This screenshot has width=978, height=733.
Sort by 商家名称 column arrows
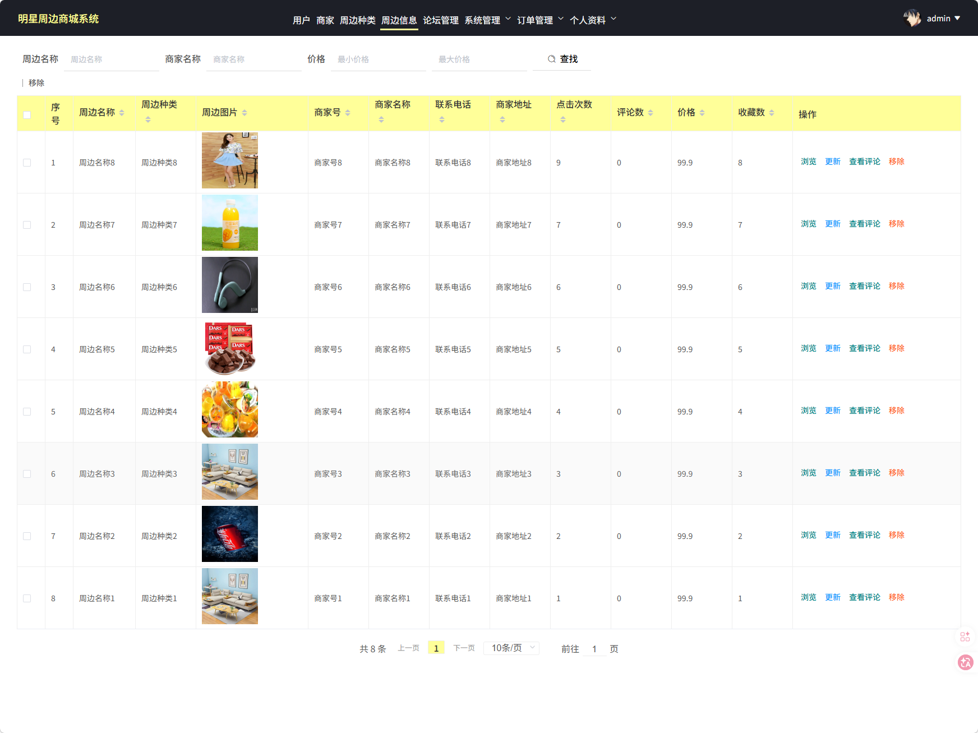(381, 119)
